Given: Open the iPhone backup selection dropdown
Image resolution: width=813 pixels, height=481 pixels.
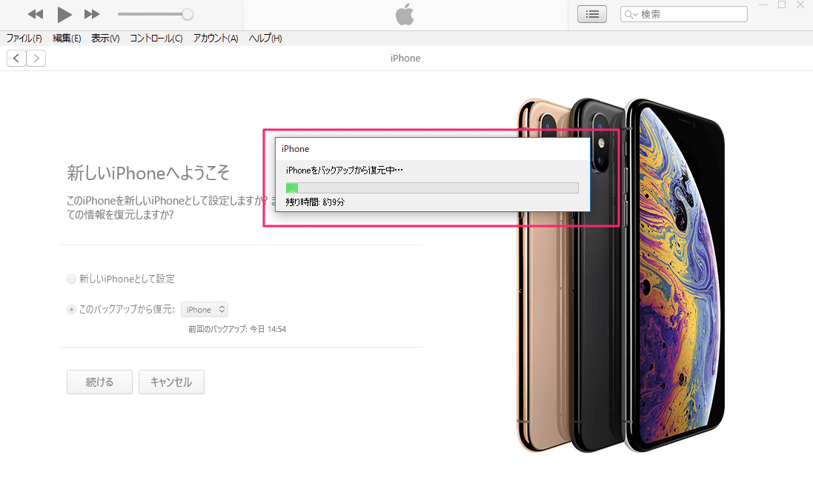Looking at the screenshot, I should click(205, 310).
